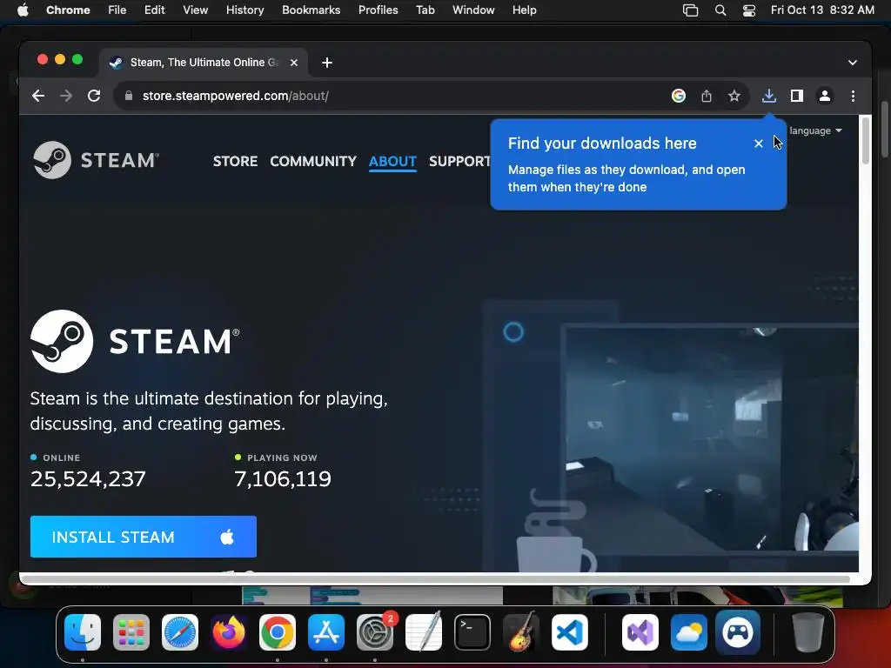Click the lock site info icon
891x668 pixels.
[x=129, y=96]
